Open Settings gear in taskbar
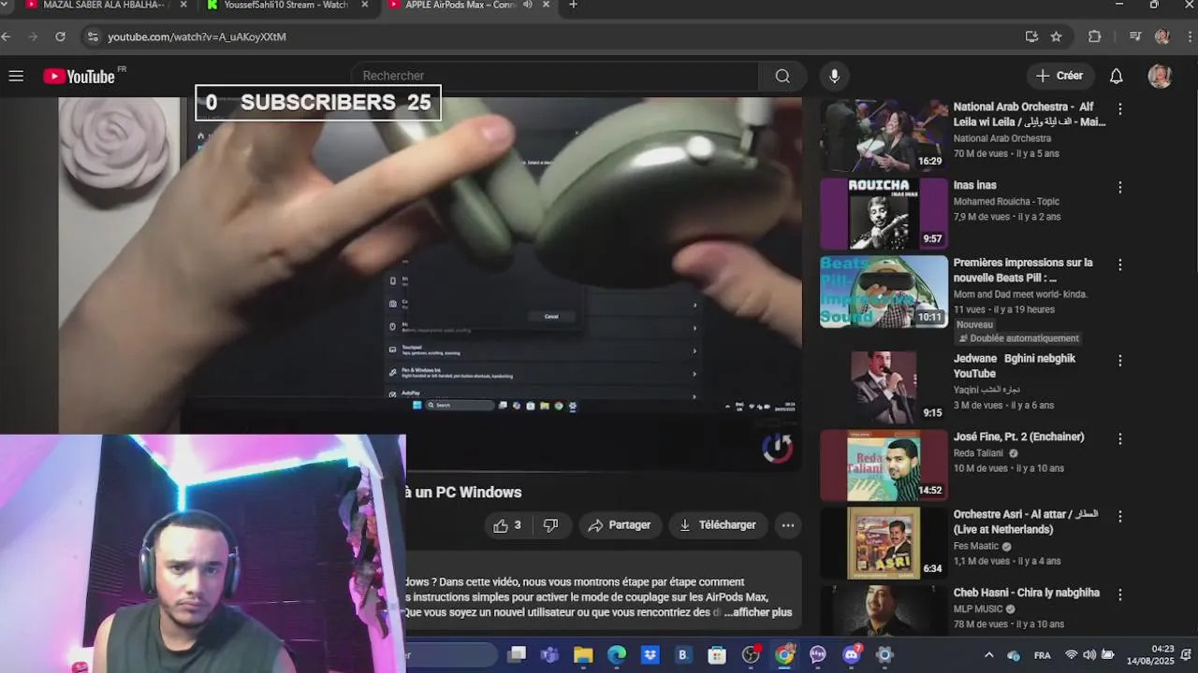Image resolution: width=1198 pixels, height=673 pixels. pos(884,655)
